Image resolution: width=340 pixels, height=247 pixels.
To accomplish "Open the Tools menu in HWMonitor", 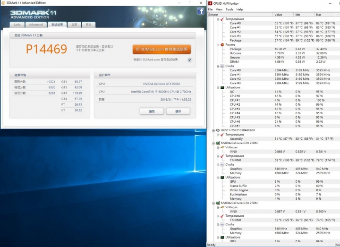I will click(x=229, y=9).
